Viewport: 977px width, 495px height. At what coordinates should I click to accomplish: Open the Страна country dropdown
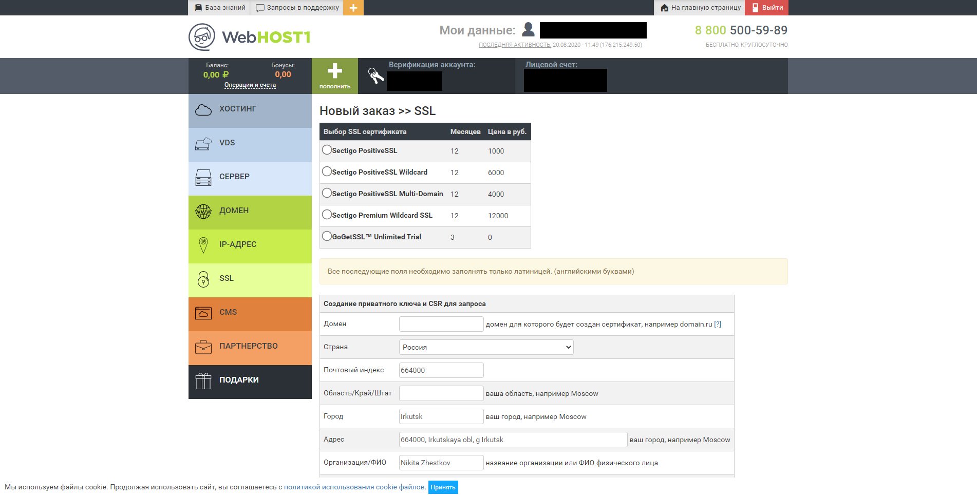pos(486,347)
